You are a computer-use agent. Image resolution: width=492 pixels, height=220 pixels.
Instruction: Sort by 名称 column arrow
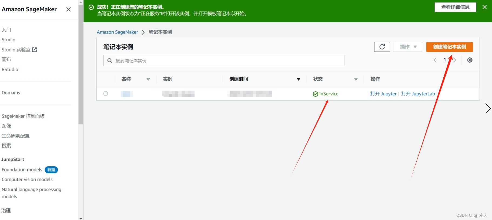coord(148,79)
